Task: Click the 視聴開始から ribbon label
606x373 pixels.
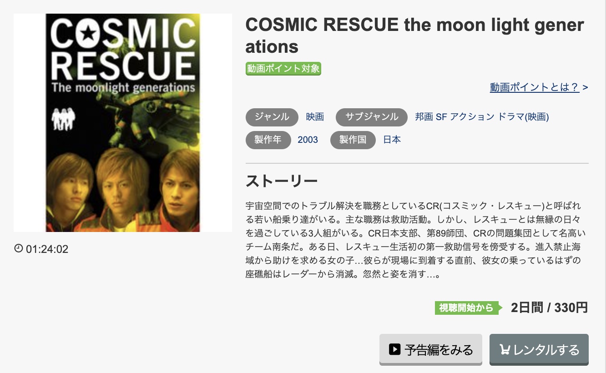Action: tap(465, 307)
